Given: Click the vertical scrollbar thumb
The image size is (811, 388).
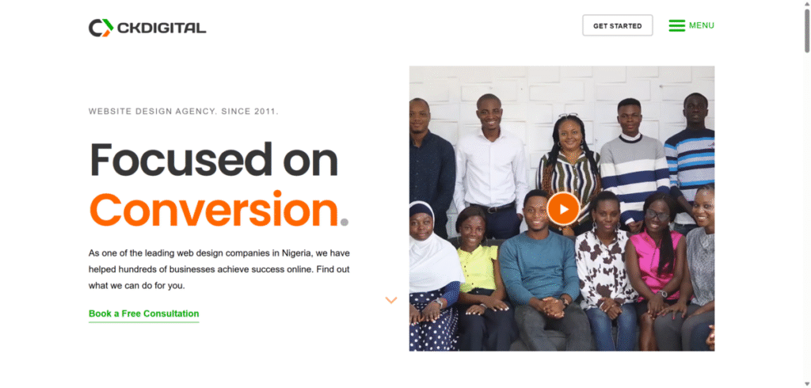Looking at the screenshot, I should (x=807, y=30).
